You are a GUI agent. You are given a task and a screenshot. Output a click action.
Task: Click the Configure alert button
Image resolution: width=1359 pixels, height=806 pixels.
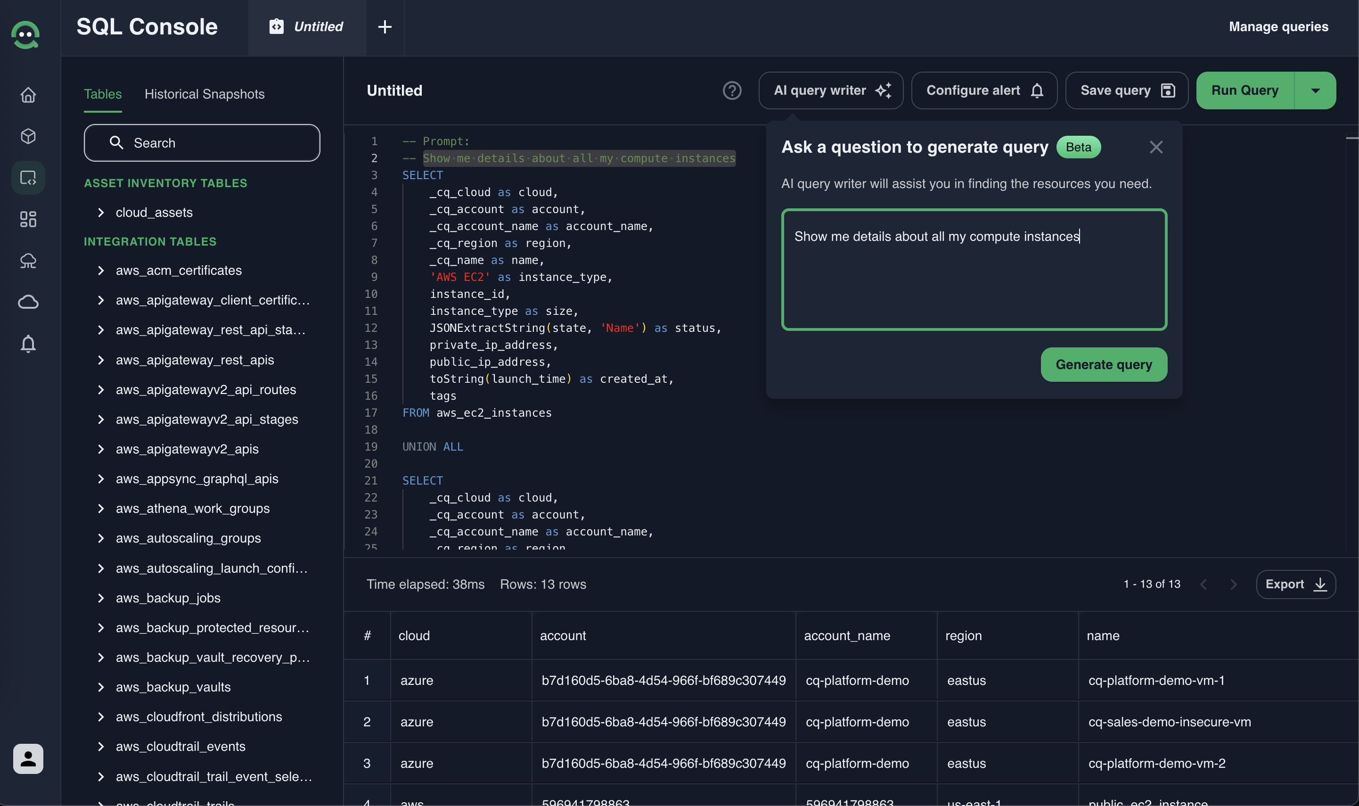984,90
